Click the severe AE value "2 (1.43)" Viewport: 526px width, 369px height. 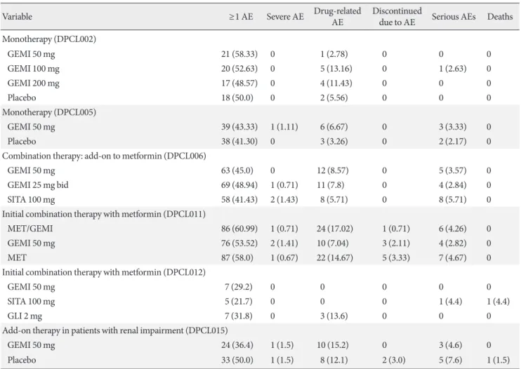284,200
